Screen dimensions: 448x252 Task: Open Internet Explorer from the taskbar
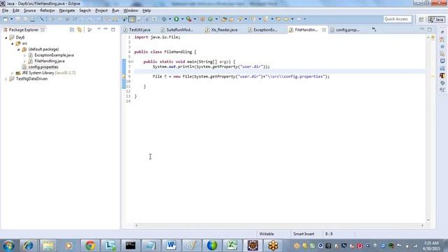[28, 246]
